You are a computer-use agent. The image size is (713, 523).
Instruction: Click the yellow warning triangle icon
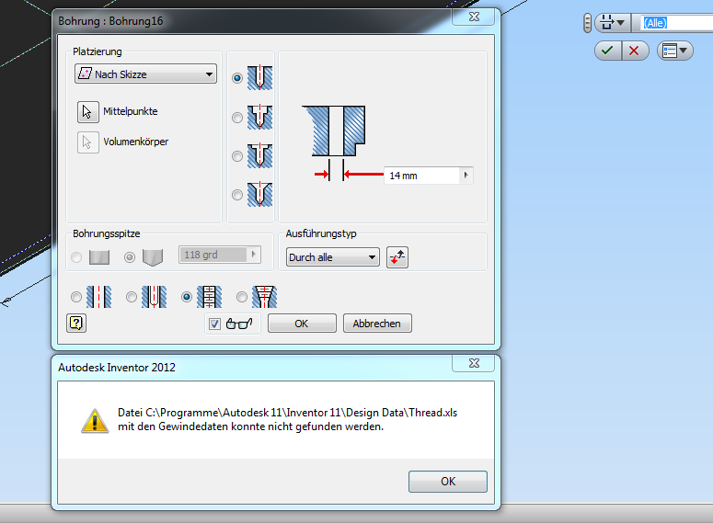95,421
